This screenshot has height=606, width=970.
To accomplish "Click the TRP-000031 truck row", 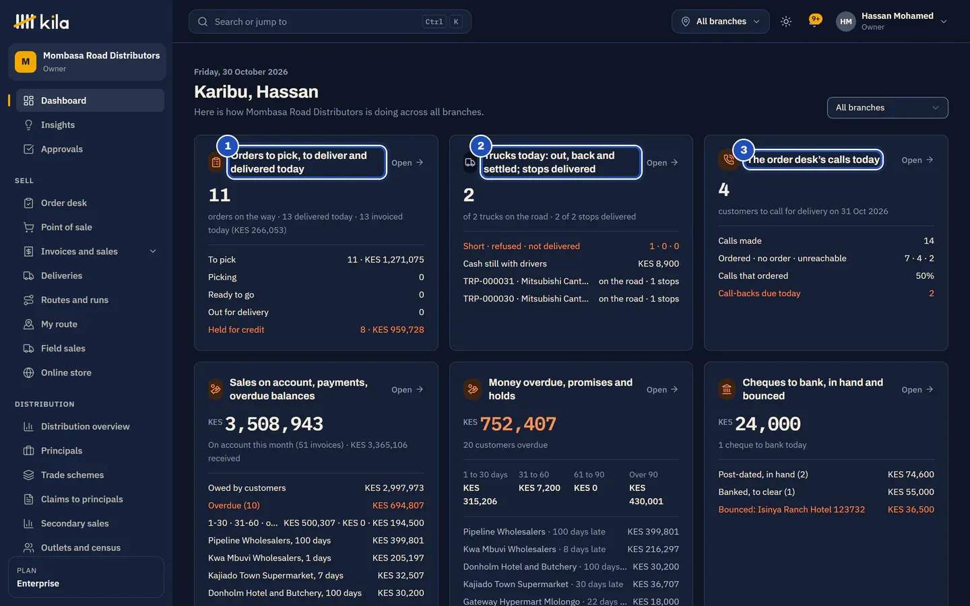I will click(x=571, y=281).
